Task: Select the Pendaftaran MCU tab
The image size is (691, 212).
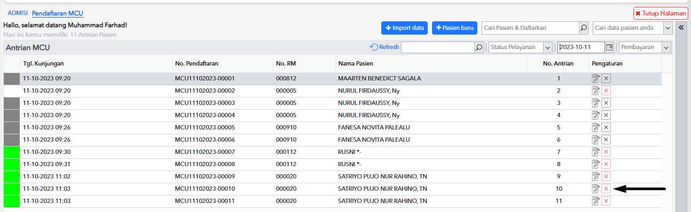Action: (58, 13)
